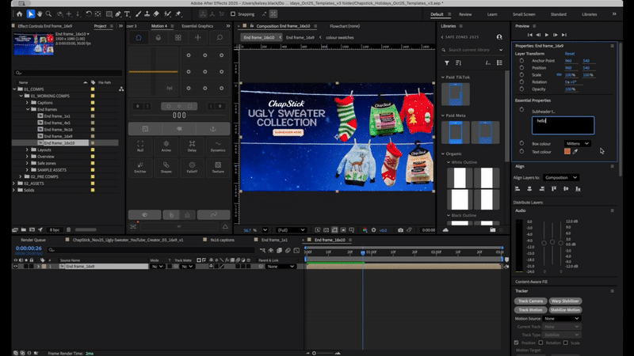Collapse the 01_COMPS folder
Image resolution: width=634 pixels, height=356 pixels.
tap(14, 89)
